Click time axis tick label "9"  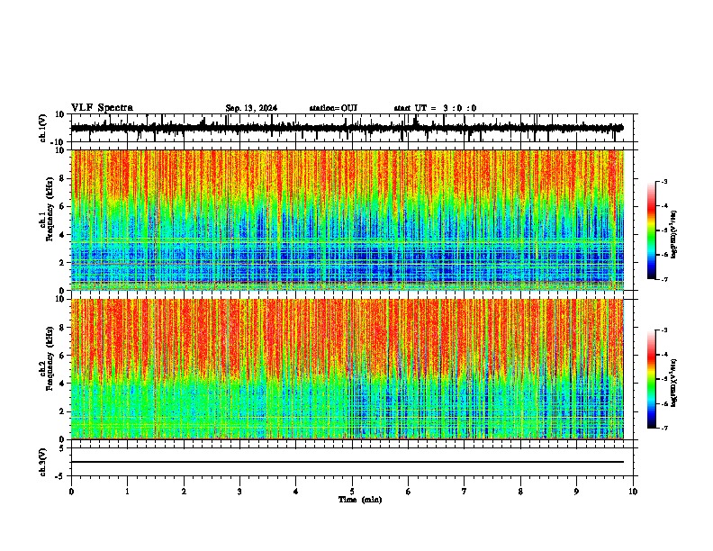click(576, 492)
